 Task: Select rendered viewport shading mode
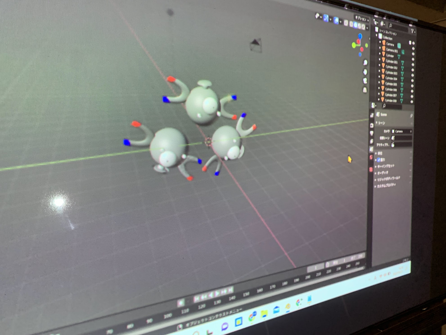(363, 26)
